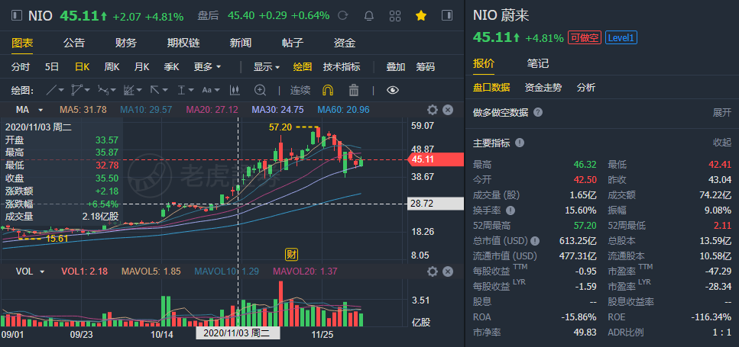Enable the magnet snap tool

328,90
